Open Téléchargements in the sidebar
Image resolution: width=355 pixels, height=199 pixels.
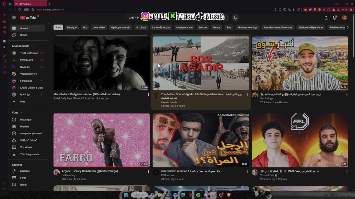tap(28, 154)
